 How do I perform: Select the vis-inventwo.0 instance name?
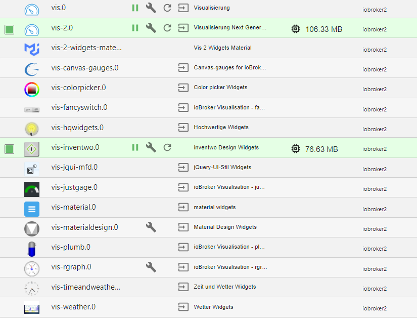[x=75, y=147]
